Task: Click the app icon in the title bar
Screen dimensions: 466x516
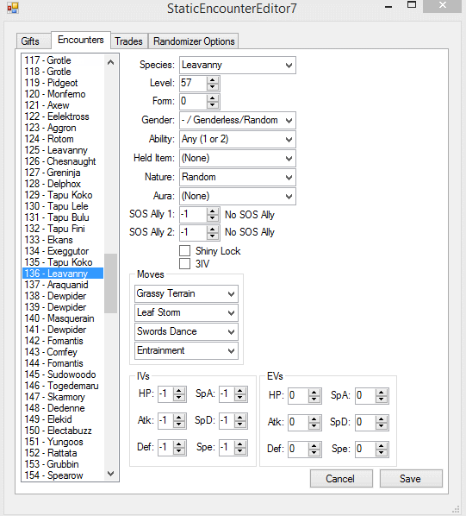Action: point(13,8)
